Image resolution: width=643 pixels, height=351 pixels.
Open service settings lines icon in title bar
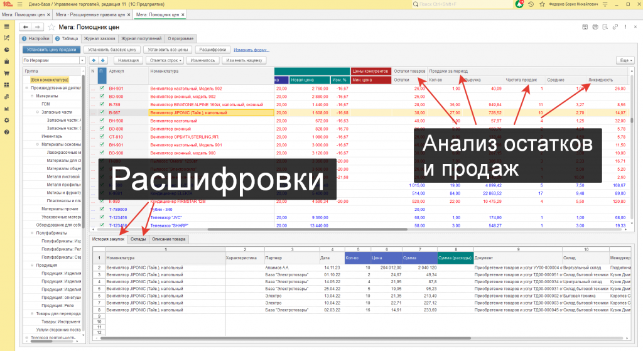click(x=605, y=4)
